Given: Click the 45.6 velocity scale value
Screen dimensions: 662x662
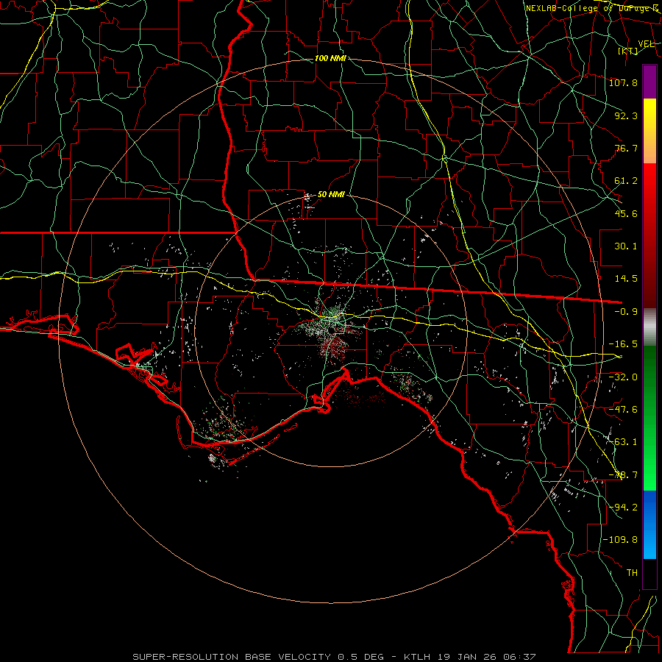Looking at the screenshot, I should pos(626,213).
